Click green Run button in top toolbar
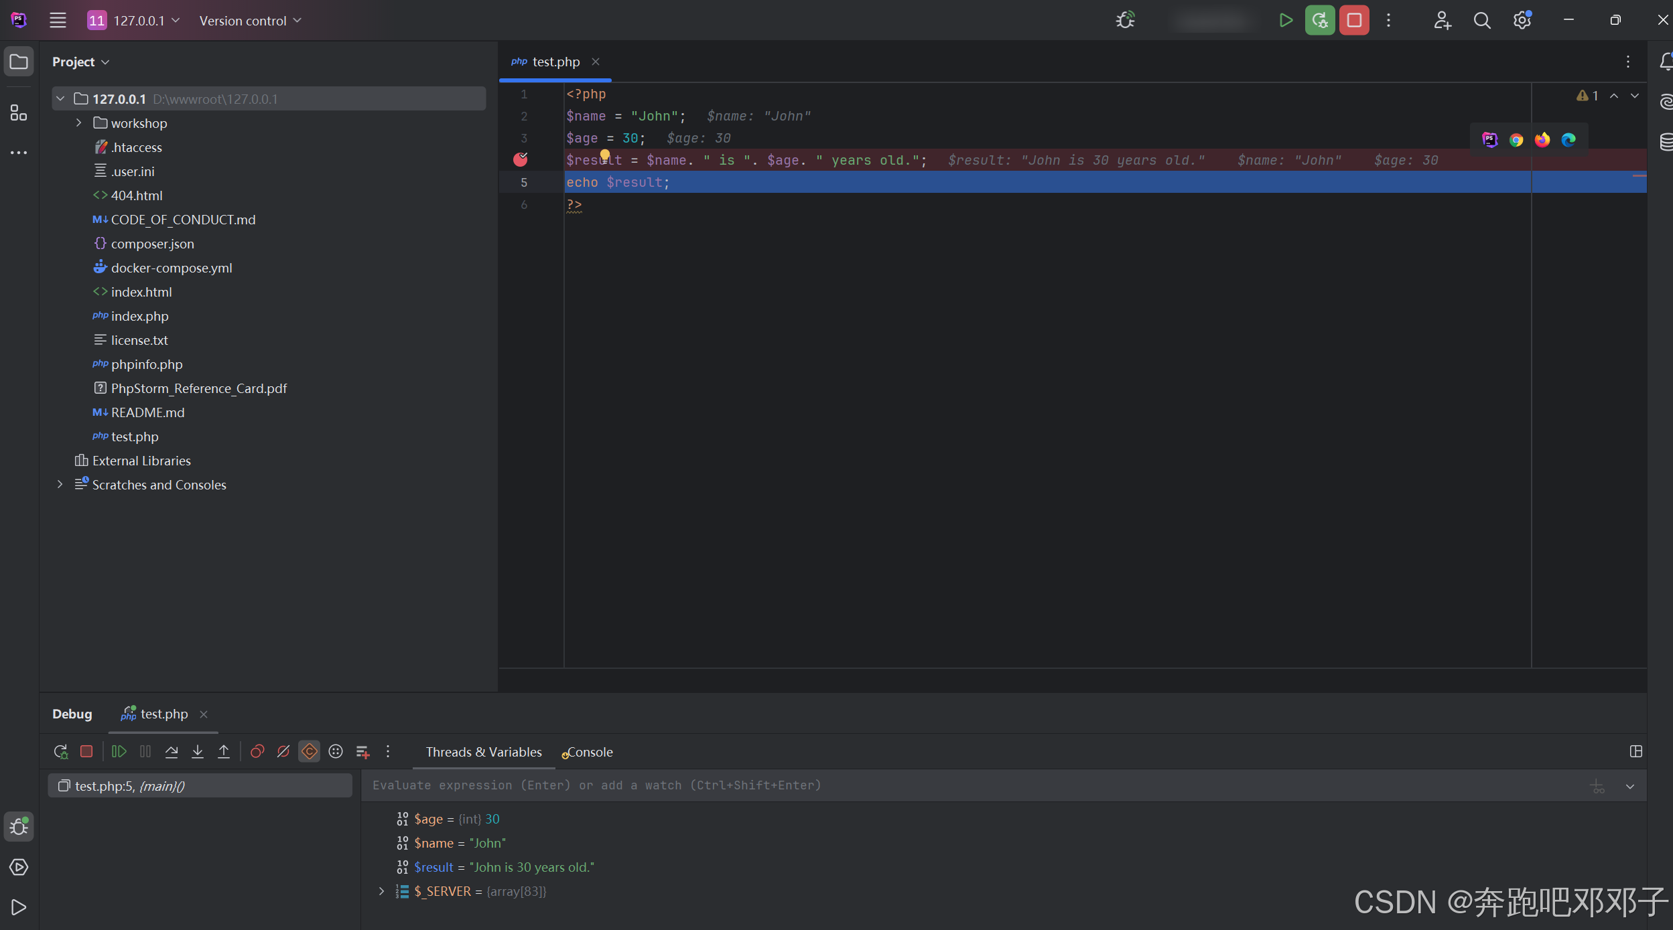1673x930 pixels. 1285,20
